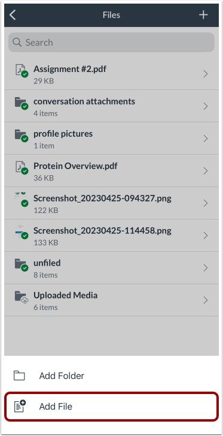Click the 8 items count text
Screen dimensions: 223x436
(45, 275)
